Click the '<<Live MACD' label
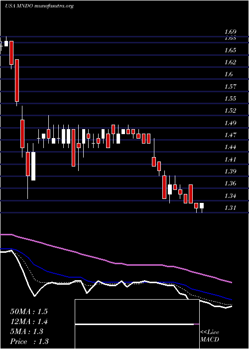249x349 pixels. [x=210, y=336]
